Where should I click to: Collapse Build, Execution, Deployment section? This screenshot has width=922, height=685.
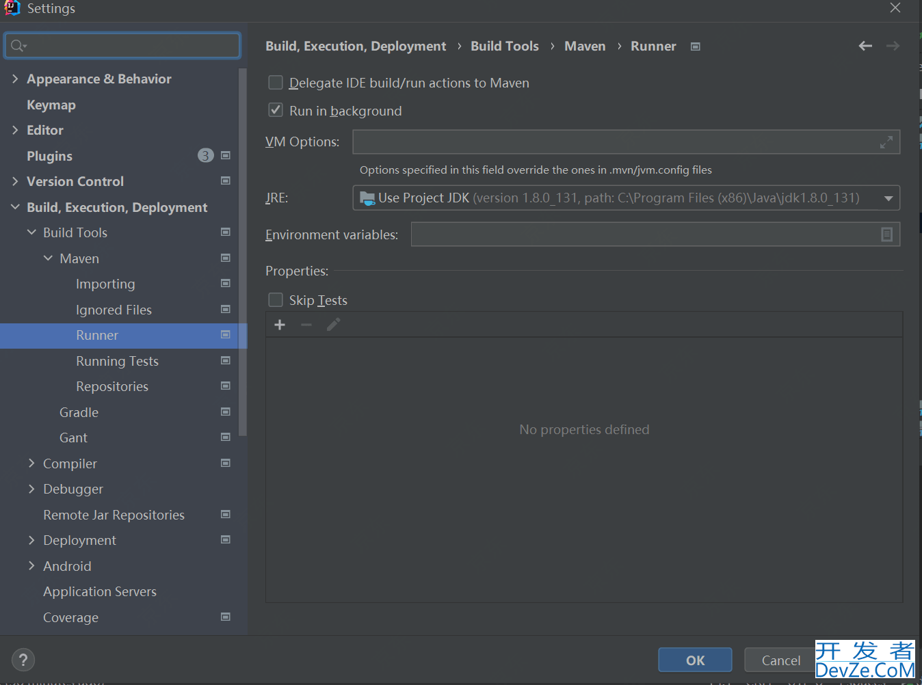click(x=15, y=207)
